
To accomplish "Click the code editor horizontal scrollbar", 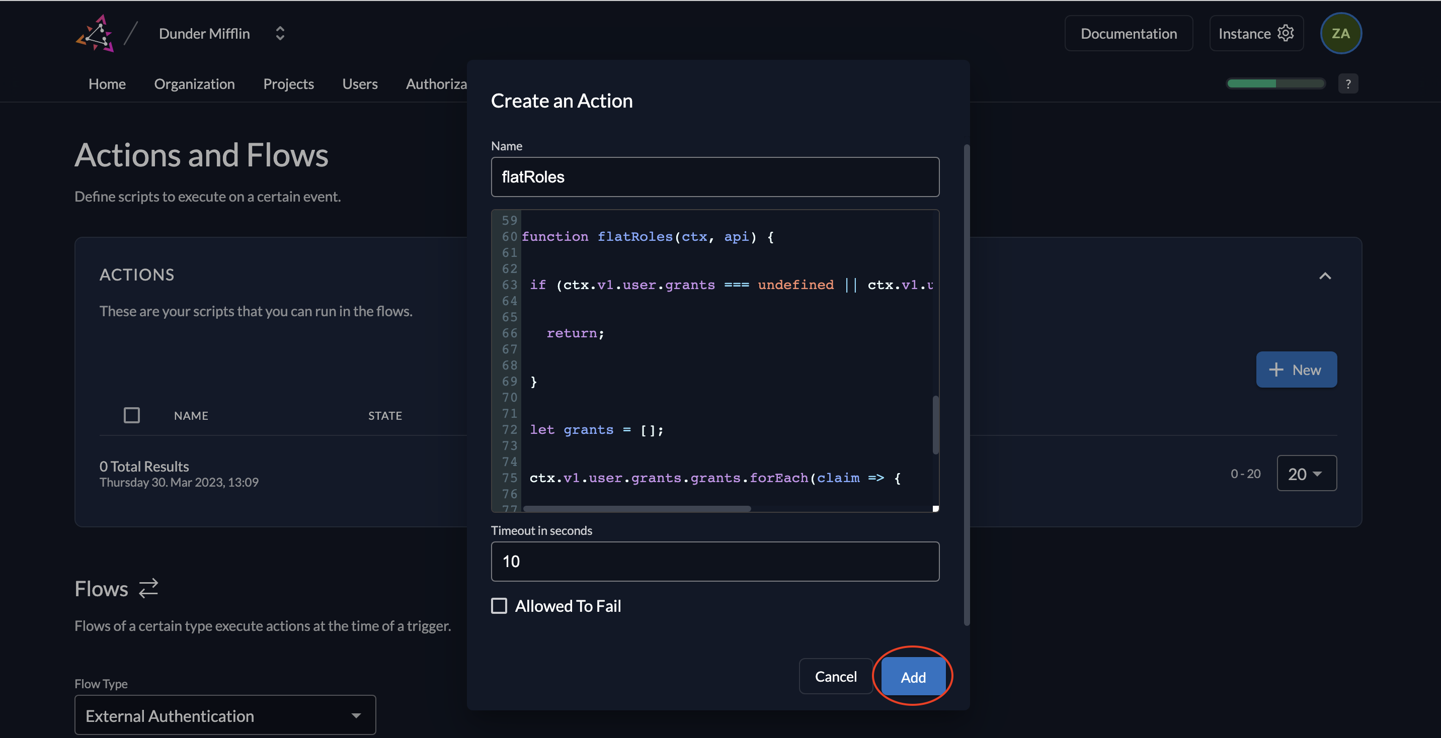I will tap(636, 508).
